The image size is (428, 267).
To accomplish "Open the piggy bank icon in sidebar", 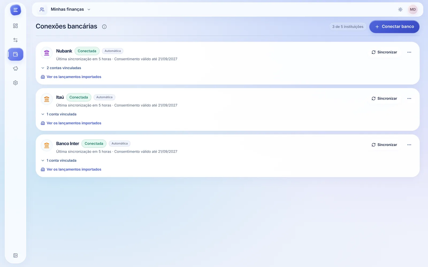I will pyautogui.click(x=16, y=69).
